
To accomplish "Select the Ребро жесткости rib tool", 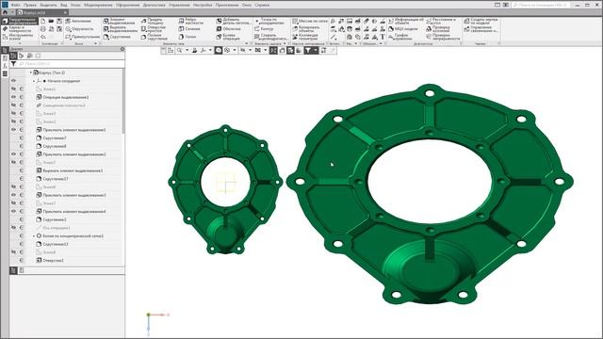I will pos(191,21).
